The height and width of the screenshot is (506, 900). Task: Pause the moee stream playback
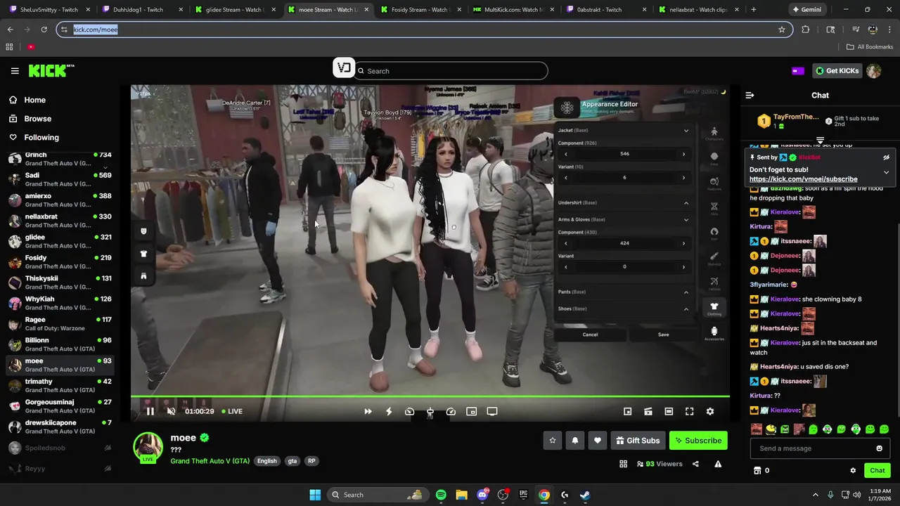pos(150,412)
